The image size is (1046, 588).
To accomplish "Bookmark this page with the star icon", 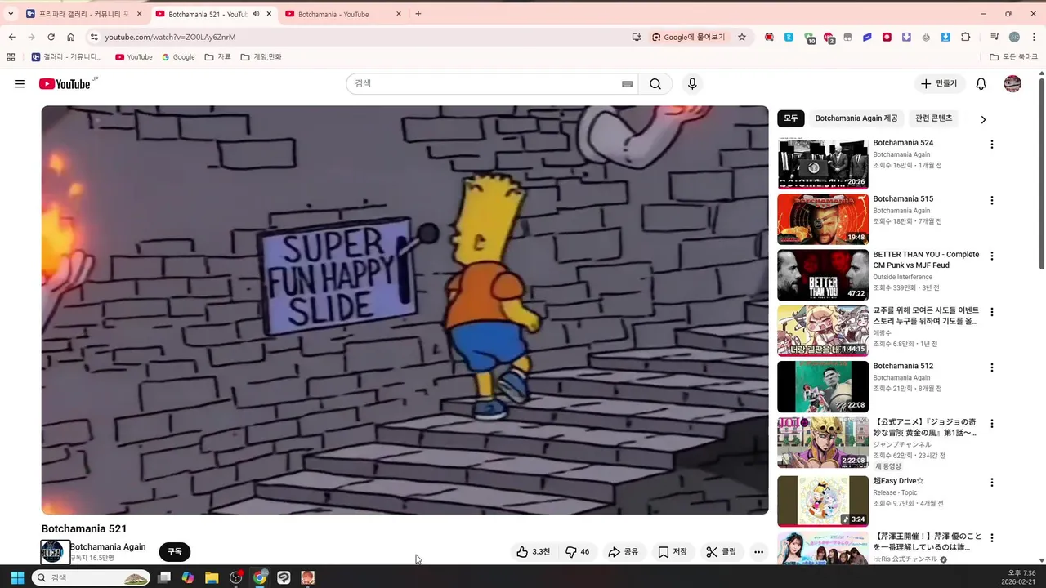I will tap(742, 37).
